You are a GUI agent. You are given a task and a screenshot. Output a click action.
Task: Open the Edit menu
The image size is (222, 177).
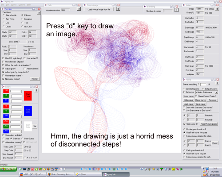tap(7, 5)
